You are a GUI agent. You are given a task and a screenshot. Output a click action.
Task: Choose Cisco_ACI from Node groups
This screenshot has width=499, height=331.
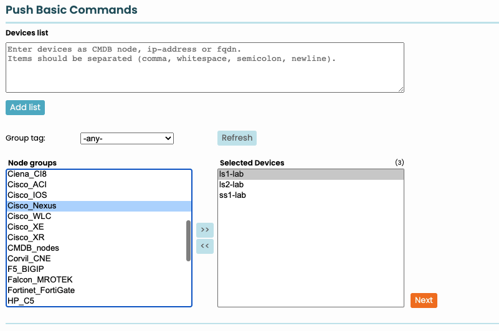27,185
